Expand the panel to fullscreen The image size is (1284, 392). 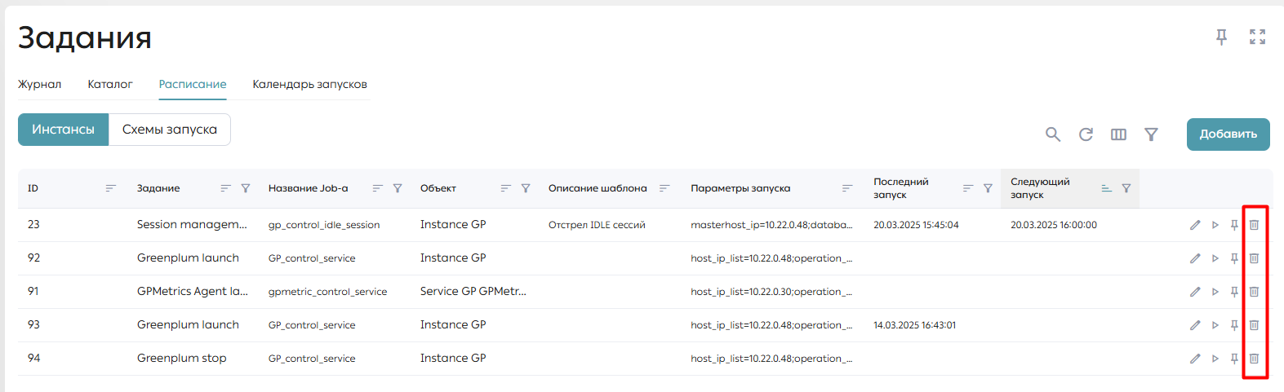tap(1257, 37)
